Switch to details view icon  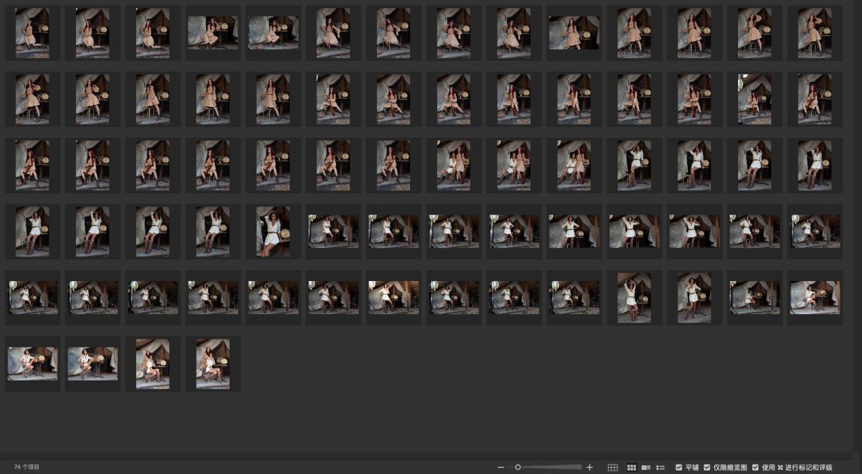point(646,467)
